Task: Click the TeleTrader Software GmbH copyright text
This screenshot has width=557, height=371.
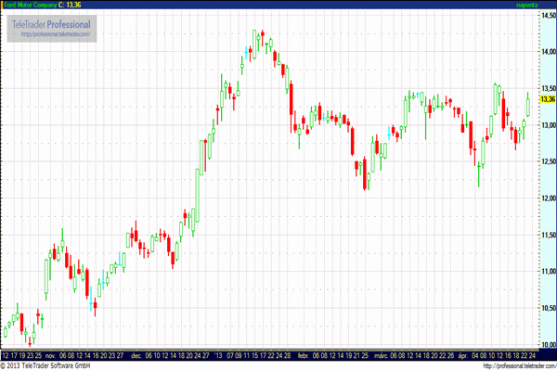Action: (x=46, y=365)
